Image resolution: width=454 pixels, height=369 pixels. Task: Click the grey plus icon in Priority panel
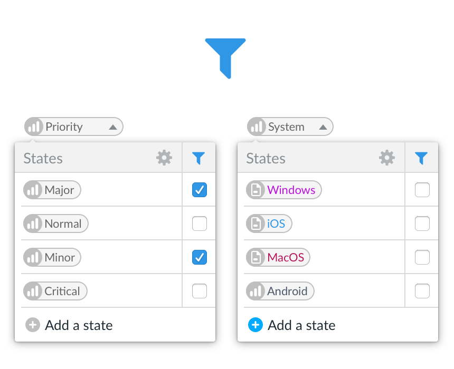click(33, 325)
